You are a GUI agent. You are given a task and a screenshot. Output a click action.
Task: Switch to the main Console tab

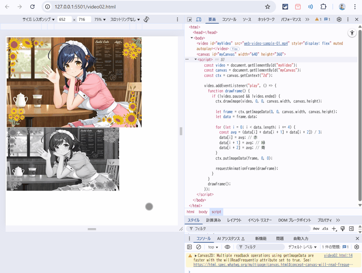(229, 19)
